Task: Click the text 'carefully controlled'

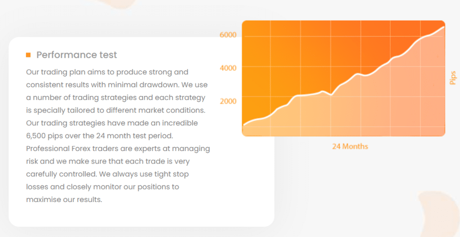Action: coord(61,174)
